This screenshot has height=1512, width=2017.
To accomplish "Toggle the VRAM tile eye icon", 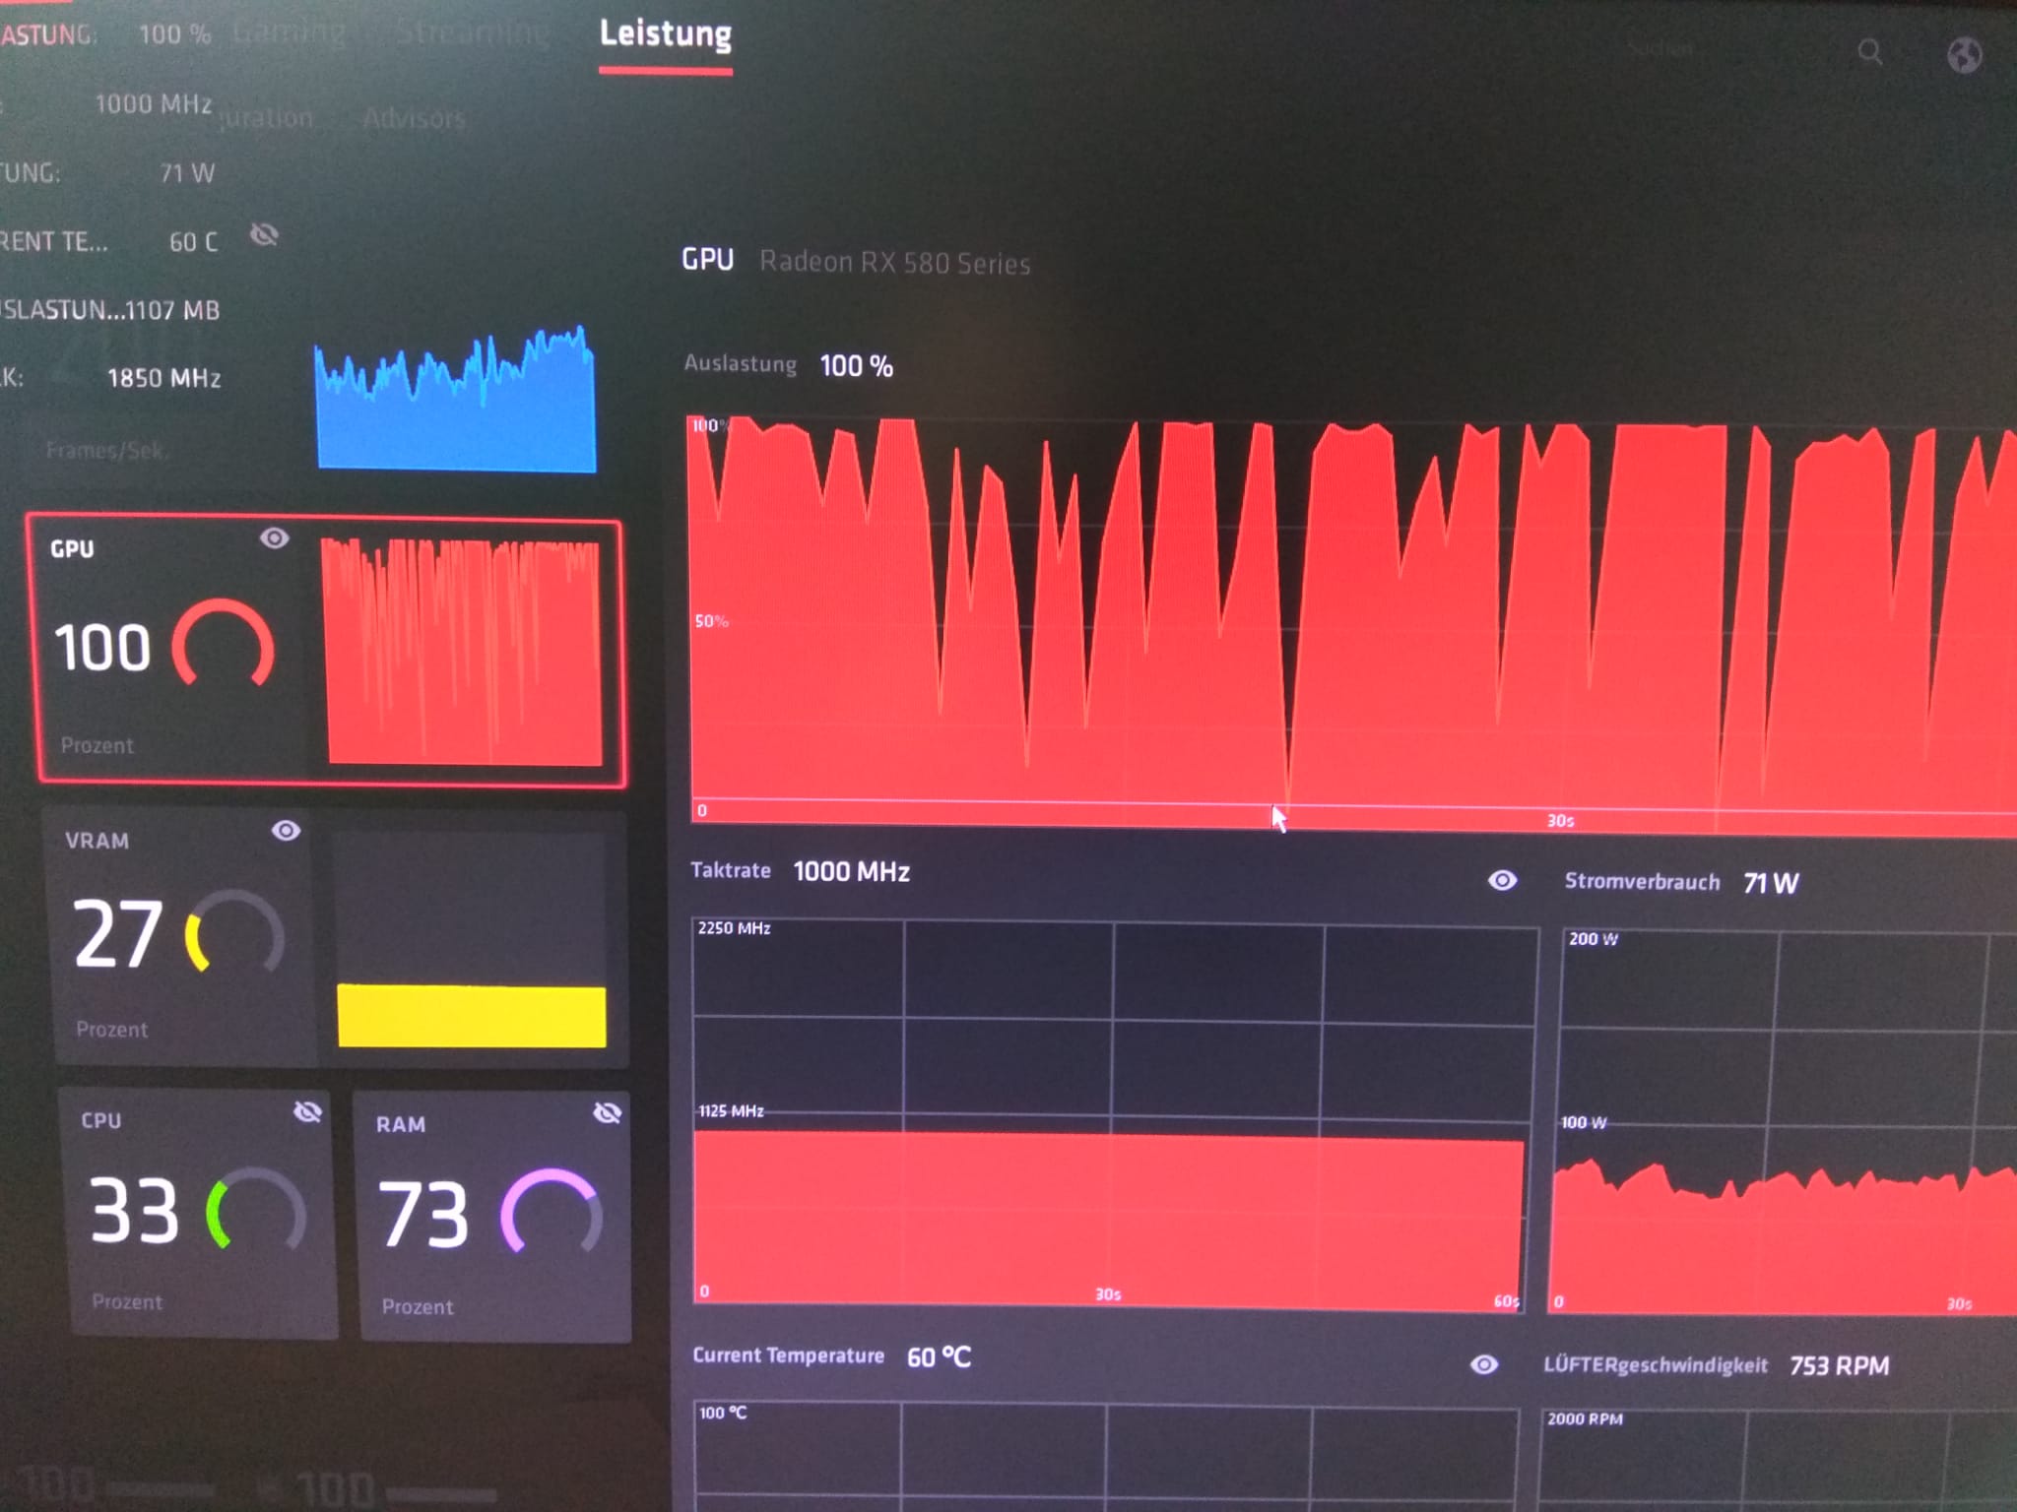I will coord(286,831).
